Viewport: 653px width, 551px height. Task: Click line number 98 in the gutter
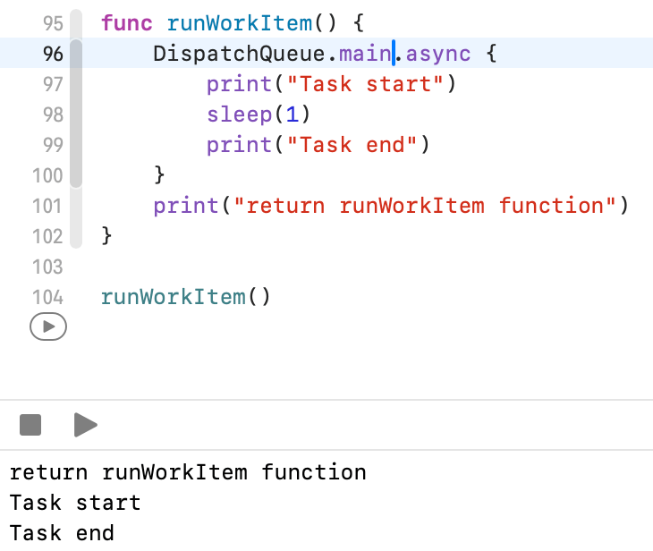point(53,114)
